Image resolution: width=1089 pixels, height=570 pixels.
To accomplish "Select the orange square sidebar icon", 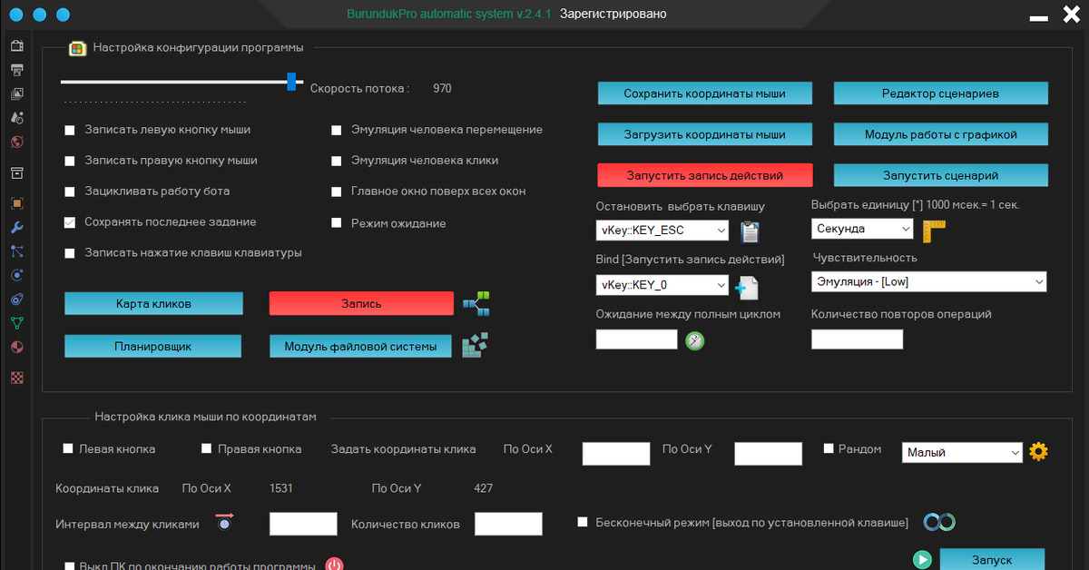I will 16,203.
